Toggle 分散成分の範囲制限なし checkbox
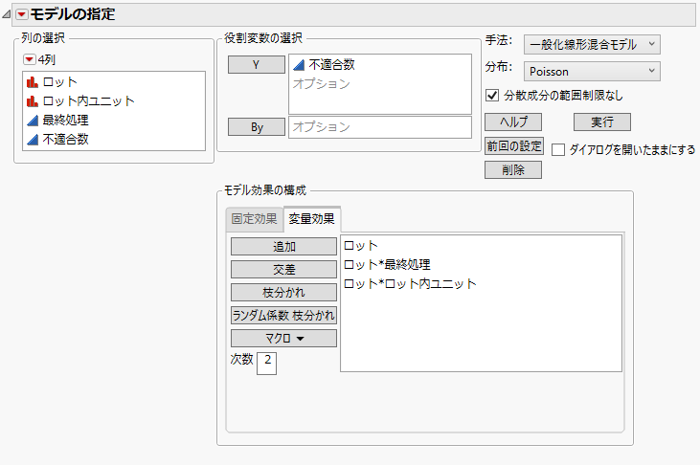This screenshot has height=465, width=700. coord(492,96)
